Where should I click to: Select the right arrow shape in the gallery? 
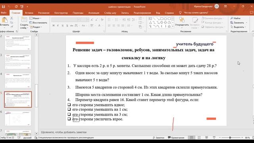tap(162, 23)
